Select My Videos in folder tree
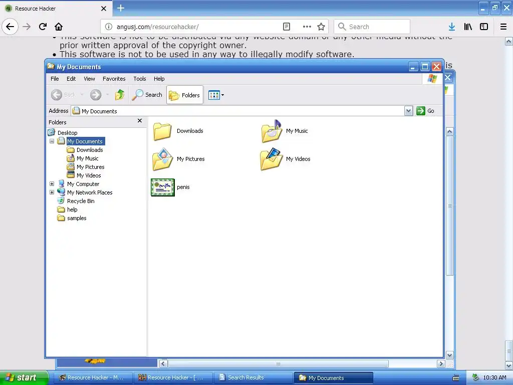The image size is (513, 385). (x=89, y=175)
